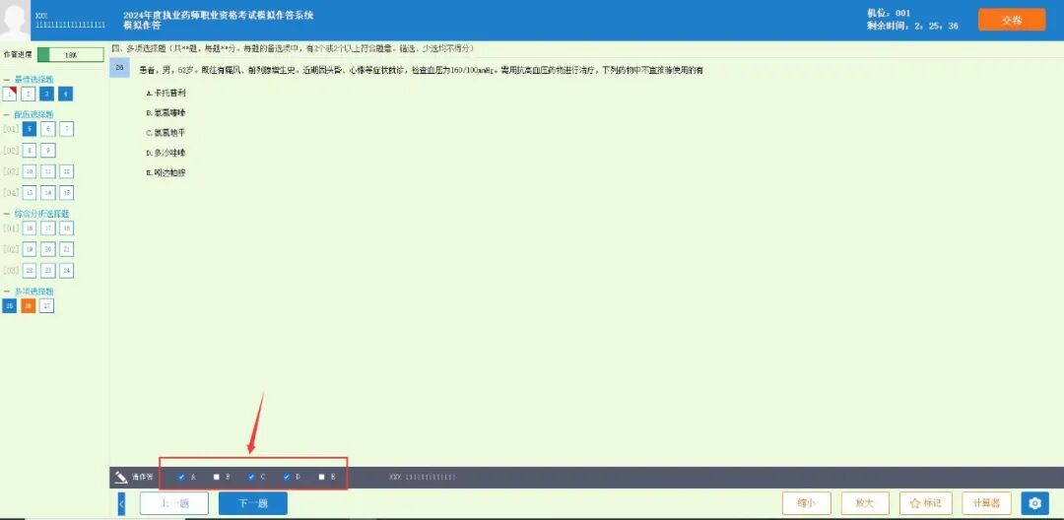Uncheck answer option D checkbox
The height and width of the screenshot is (520, 1064).
point(287,478)
